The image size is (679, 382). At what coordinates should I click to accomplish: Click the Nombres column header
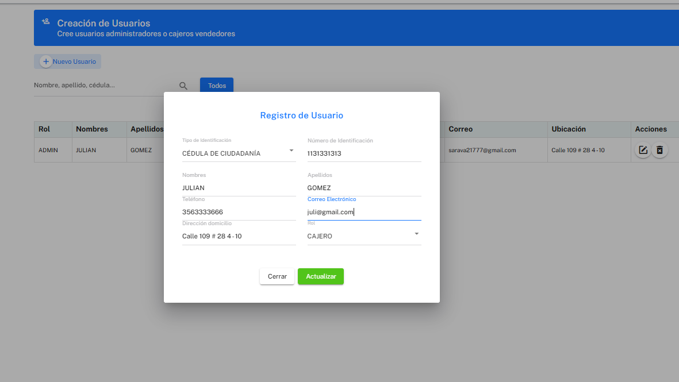coord(99,129)
